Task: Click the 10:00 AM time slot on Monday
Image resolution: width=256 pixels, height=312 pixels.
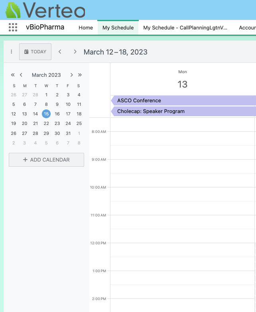Action: tap(183, 194)
